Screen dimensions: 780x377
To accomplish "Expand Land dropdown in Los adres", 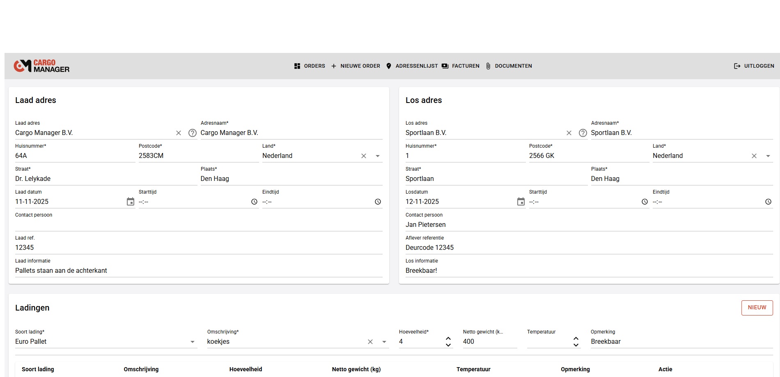I will point(768,156).
